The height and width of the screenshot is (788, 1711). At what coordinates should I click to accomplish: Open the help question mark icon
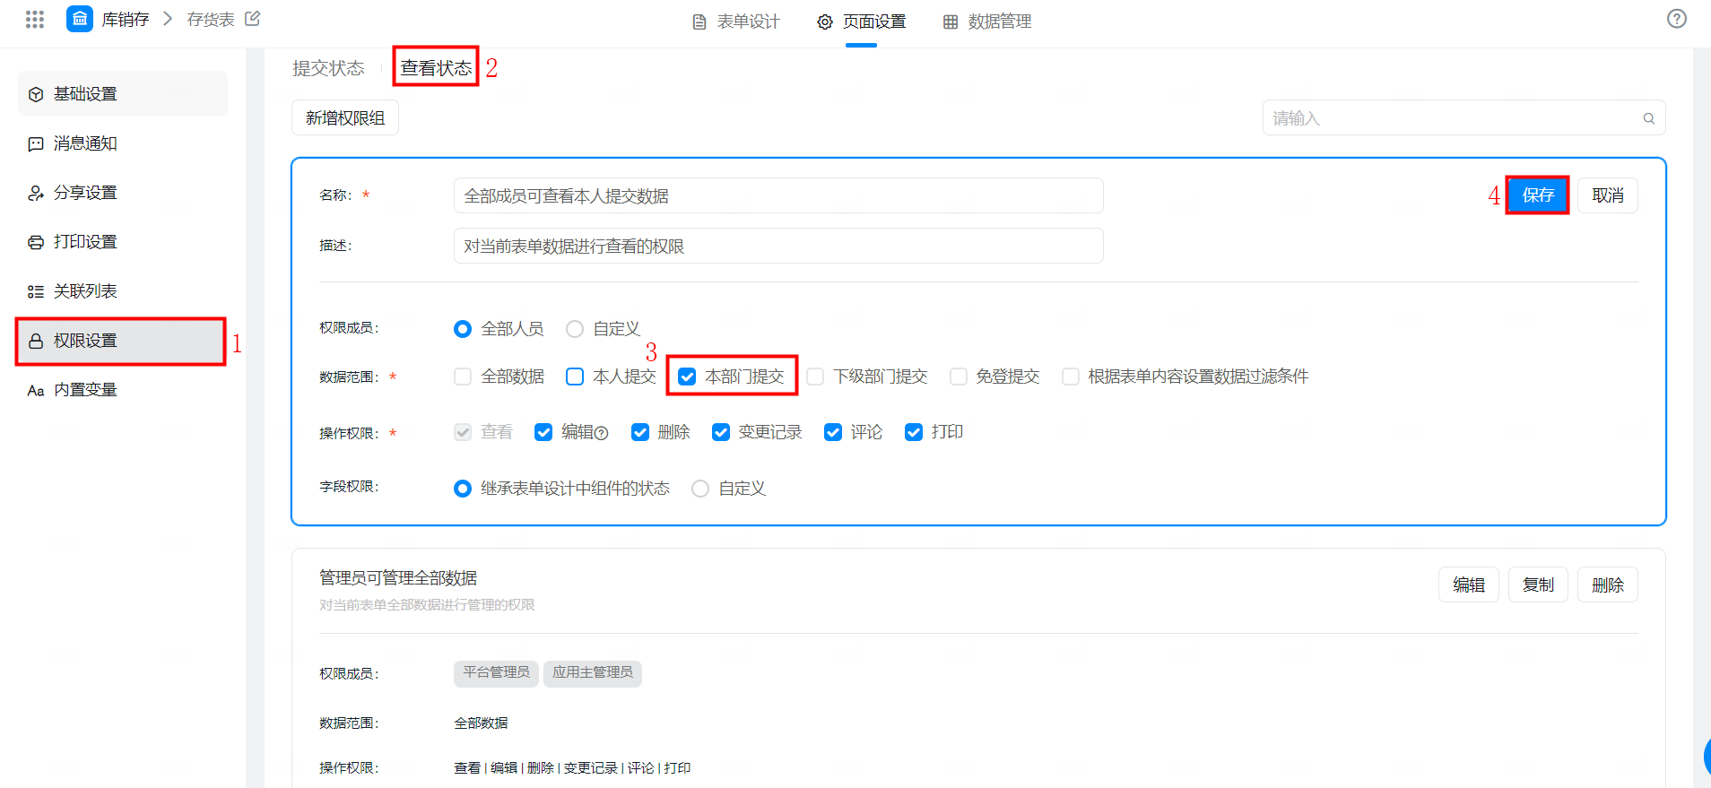coord(1677,19)
